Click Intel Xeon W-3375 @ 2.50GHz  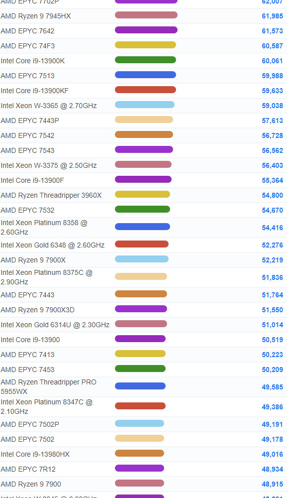point(49,165)
